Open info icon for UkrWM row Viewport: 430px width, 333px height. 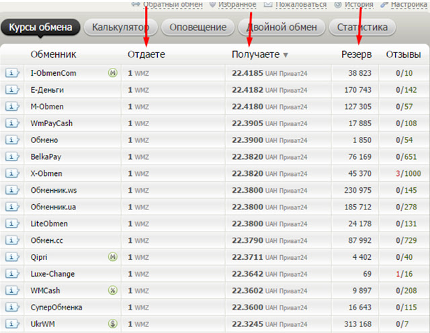[12, 324]
